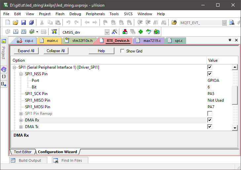The height and width of the screenshot is (170, 241).
Task: Open Books panel icon in sidebar
Action: coord(4,70)
